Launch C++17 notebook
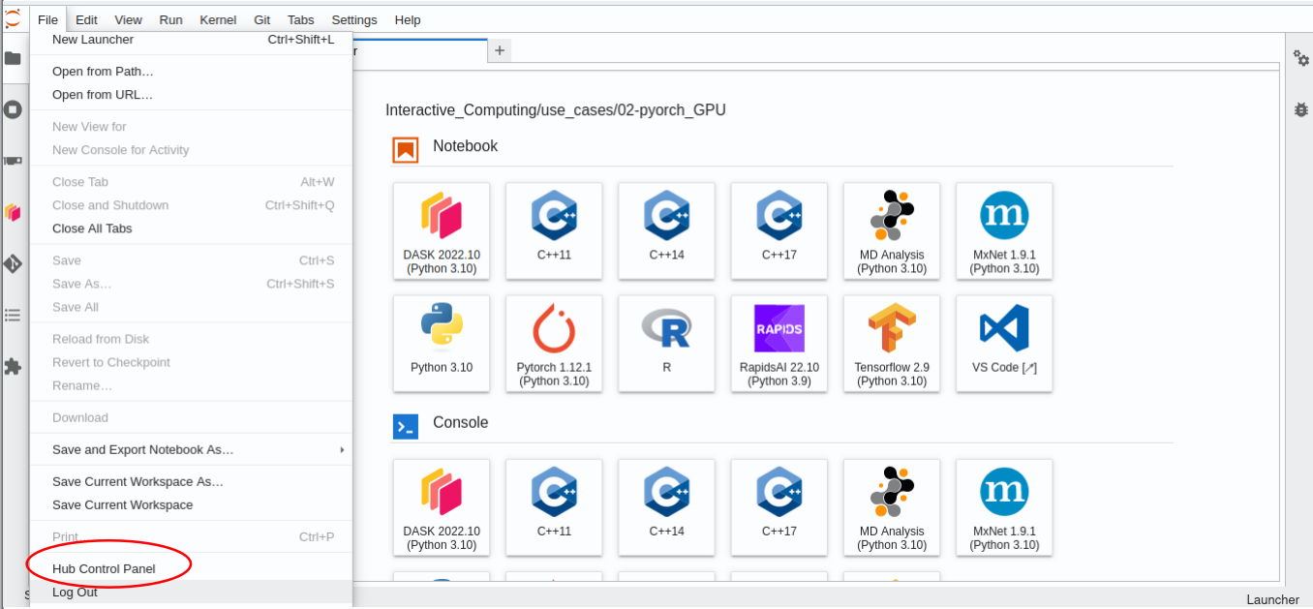This screenshot has width=1313, height=609. click(779, 230)
